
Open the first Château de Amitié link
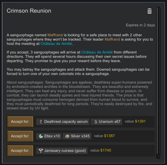56,44
